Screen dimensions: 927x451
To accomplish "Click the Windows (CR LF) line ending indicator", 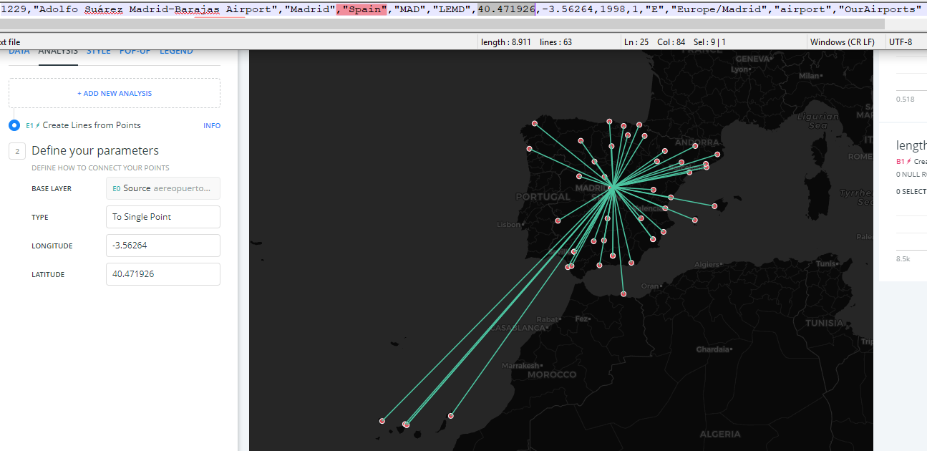I will click(x=843, y=42).
